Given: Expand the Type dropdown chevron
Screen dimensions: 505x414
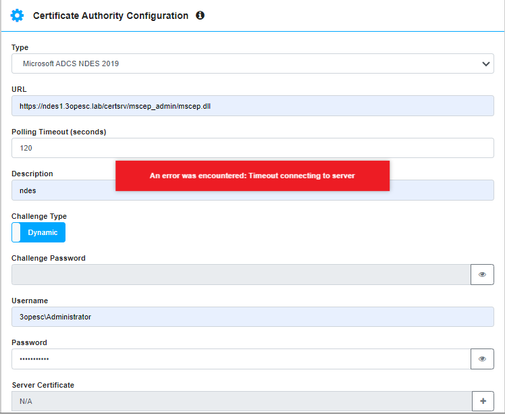Looking at the screenshot, I should pos(485,63).
